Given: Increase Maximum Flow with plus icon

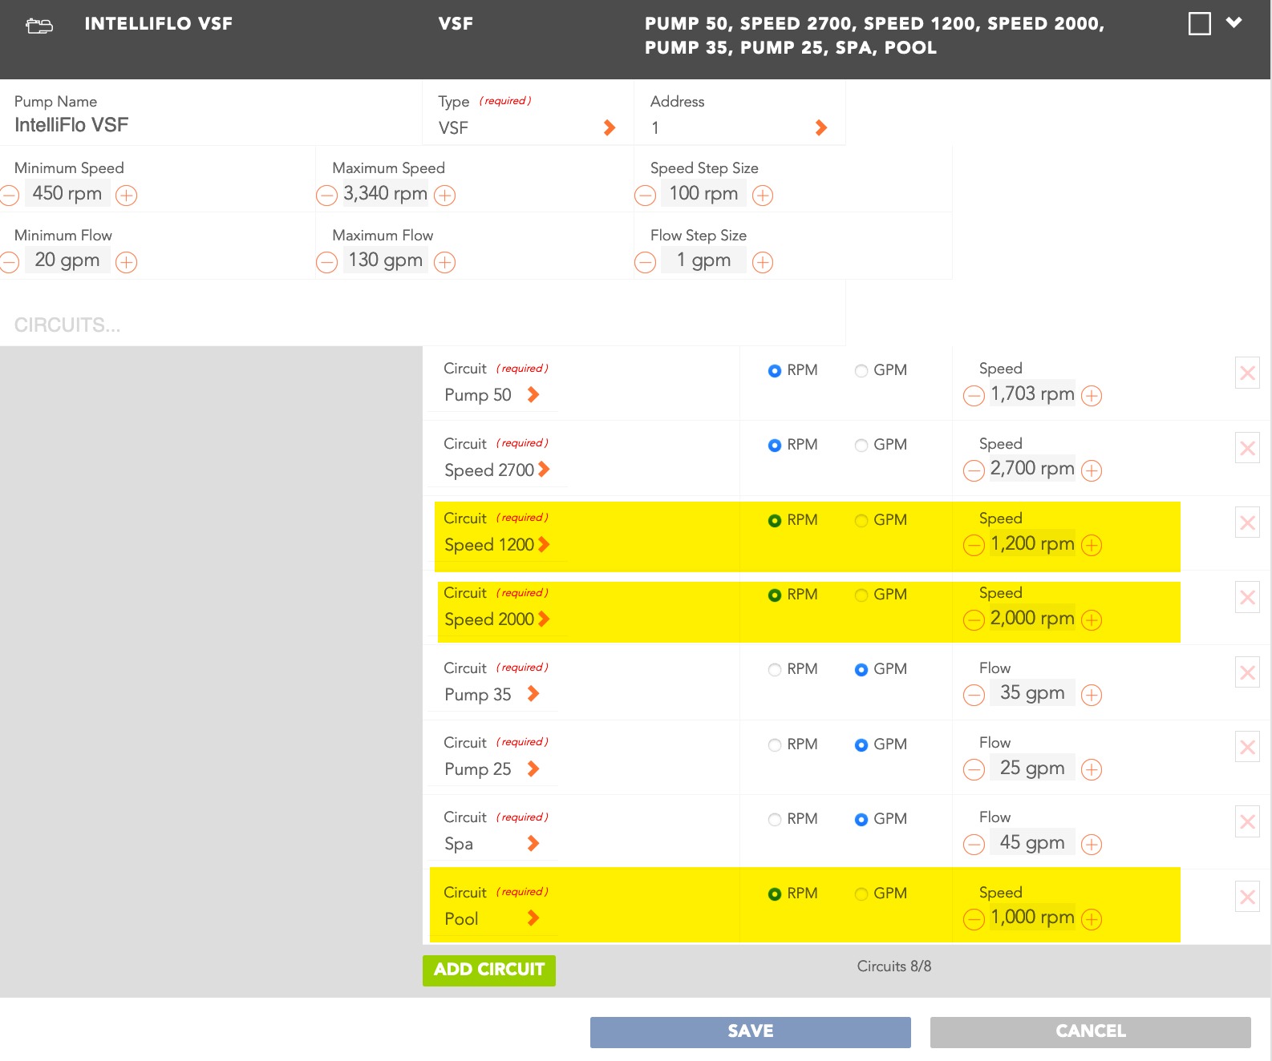Looking at the screenshot, I should (445, 262).
